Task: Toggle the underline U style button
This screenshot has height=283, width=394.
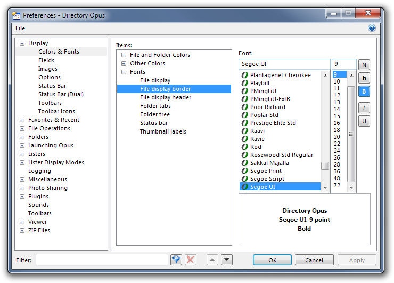Action: 364,121
